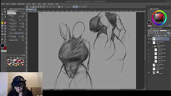
Task: Click the Undo arrow in toolbar
Action: (47, 7)
